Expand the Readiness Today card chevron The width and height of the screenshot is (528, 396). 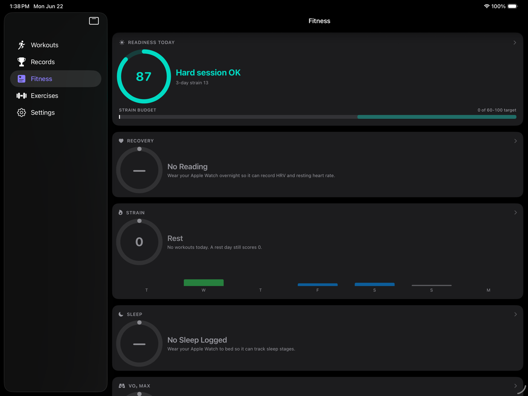(x=515, y=43)
